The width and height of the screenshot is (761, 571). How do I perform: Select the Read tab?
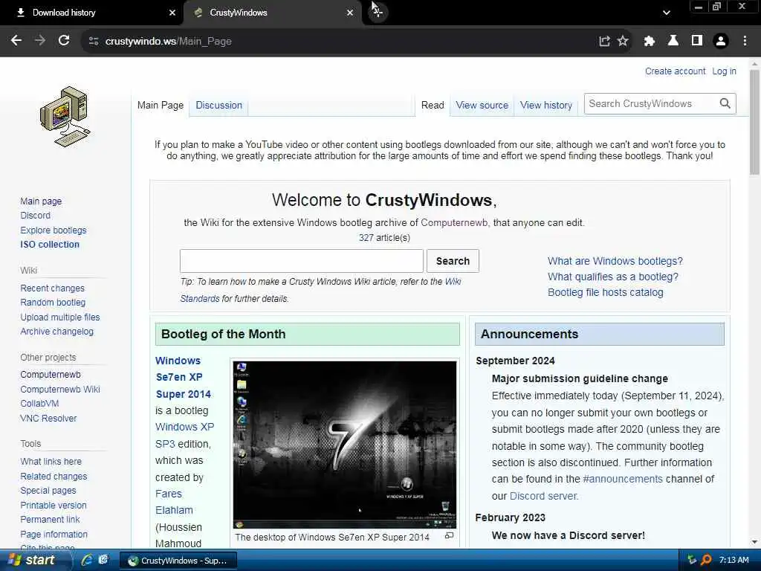click(x=433, y=105)
